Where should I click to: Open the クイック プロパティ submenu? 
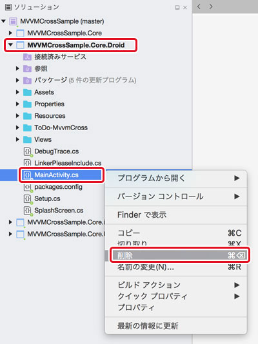[x=176, y=296]
